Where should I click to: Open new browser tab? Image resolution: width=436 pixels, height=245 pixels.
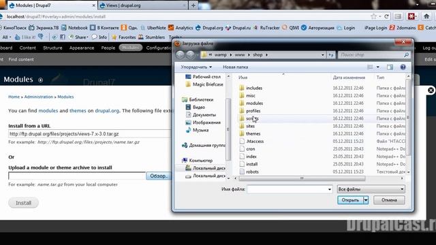tap(193, 5)
